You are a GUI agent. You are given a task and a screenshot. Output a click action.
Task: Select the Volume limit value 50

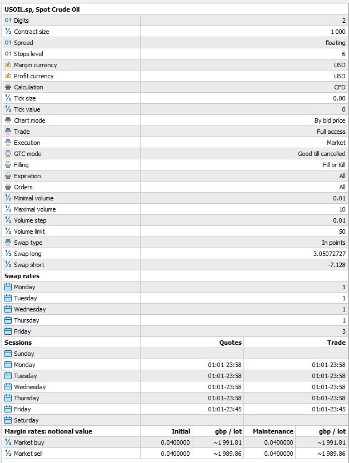tap(342, 231)
